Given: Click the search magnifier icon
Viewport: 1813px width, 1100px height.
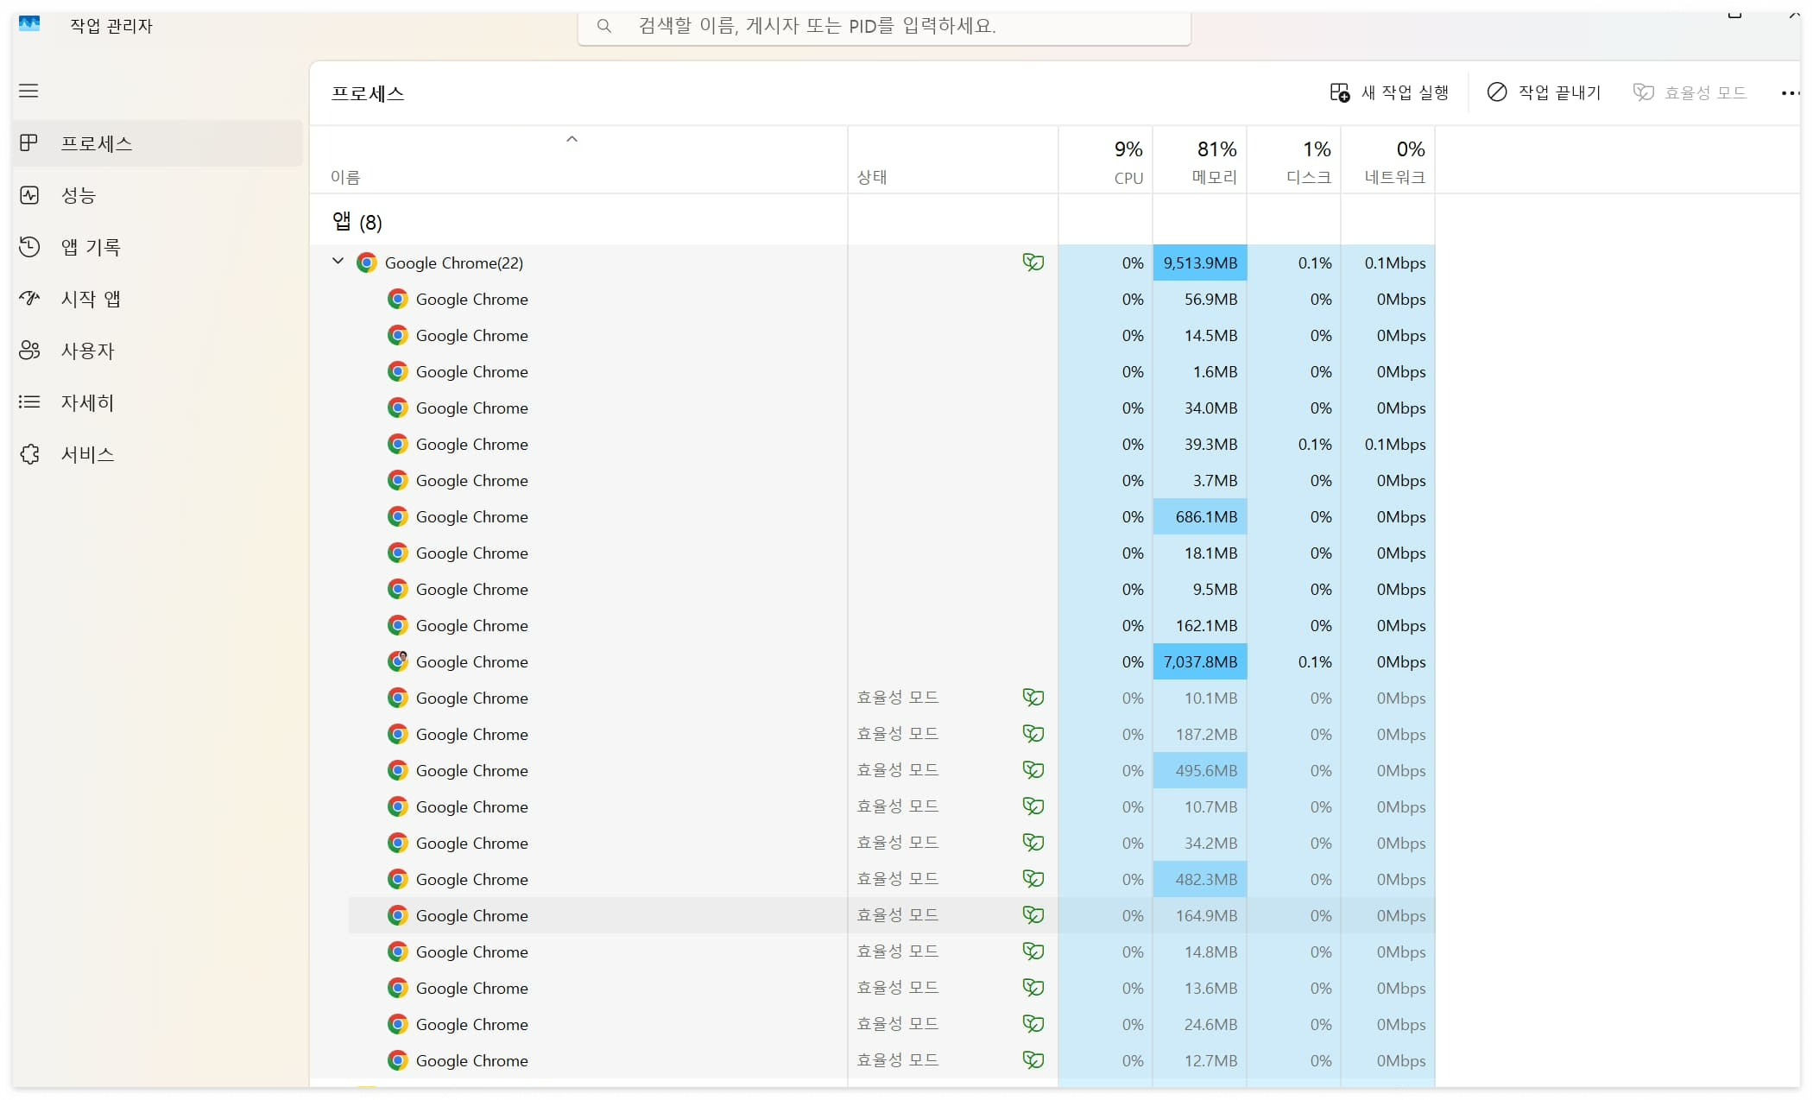Looking at the screenshot, I should [x=603, y=27].
